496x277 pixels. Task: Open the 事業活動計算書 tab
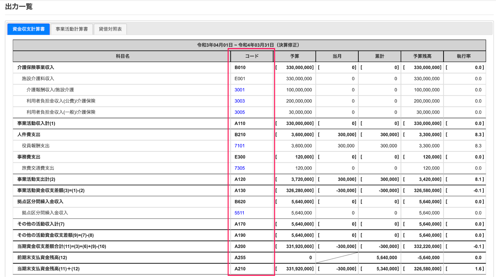[x=72, y=29]
